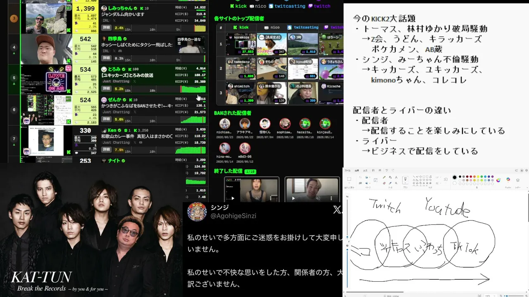Click streamer name とろみ
Viewport: 529px width, 297px height.
pos(114,69)
